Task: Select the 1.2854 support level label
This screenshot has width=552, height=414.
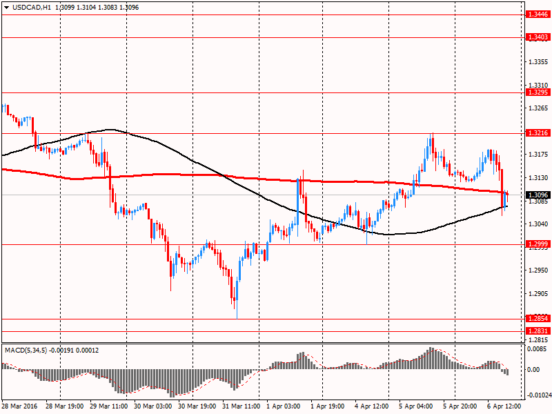Action: pyautogui.click(x=538, y=319)
